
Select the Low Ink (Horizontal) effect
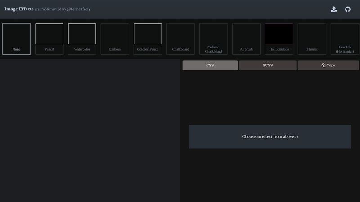coord(345,39)
